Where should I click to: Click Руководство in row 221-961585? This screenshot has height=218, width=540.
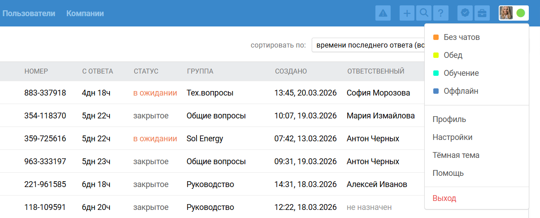tap(210, 184)
